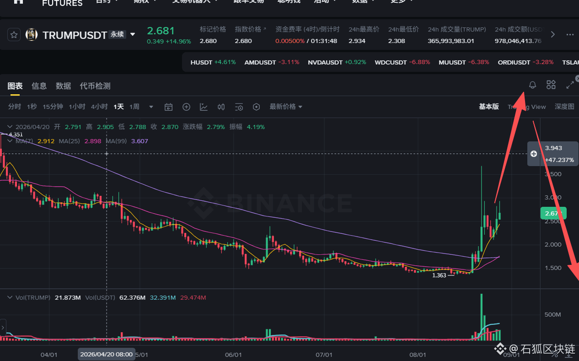Open the technical indicators line-chart icon
Screen dimensions: 579x361
pos(204,107)
